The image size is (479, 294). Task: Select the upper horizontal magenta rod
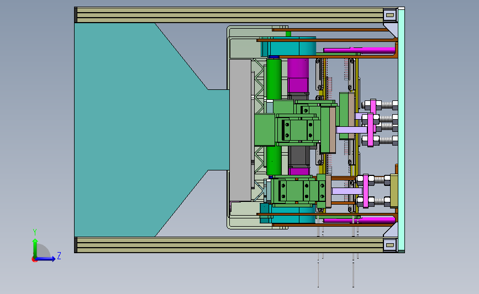tap(359, 50)
